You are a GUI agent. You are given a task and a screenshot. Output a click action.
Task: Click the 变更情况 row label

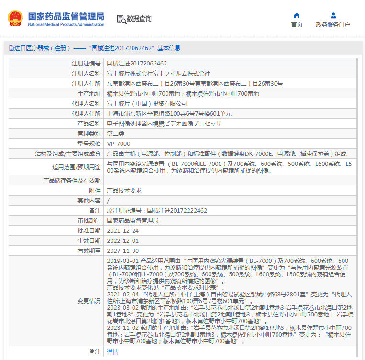tap(89, 301)
